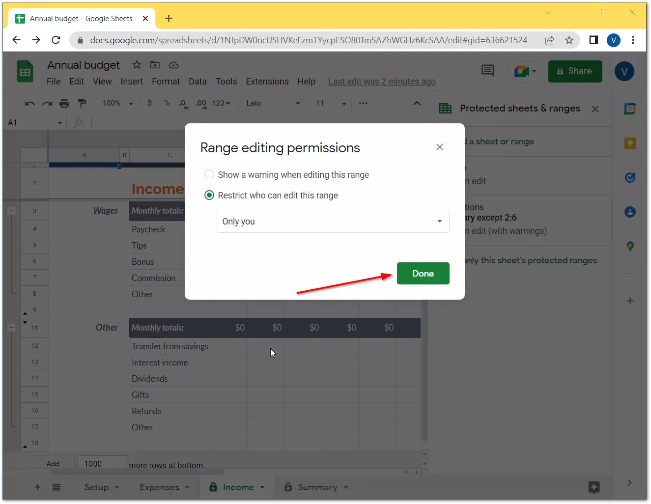Click the Print icon in the toolbar
Image resolution: width=651 pixels, height=504 pixels.
[x=64, y=103]
